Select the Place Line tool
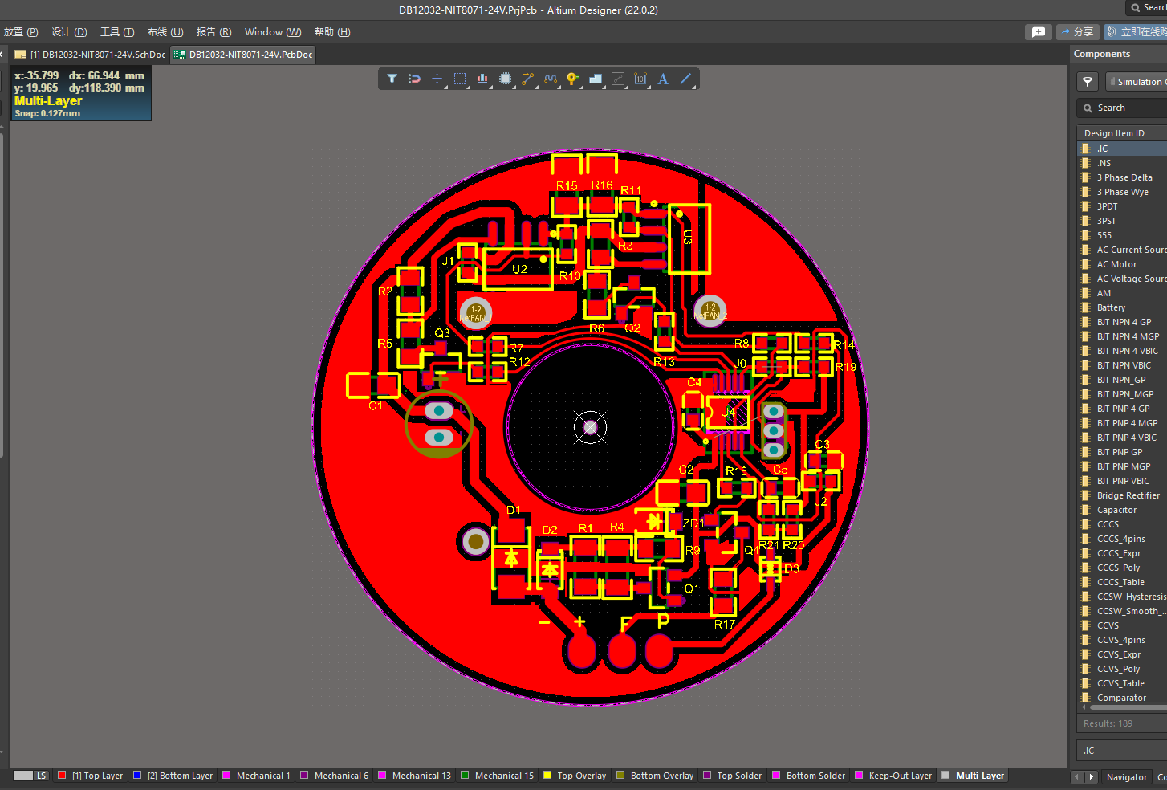1167x790 pixels. [685, 79]
